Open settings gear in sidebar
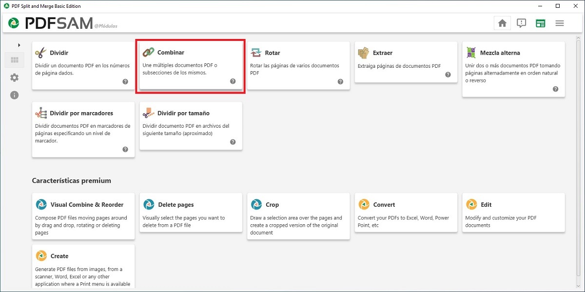585x292 pixels. click(14, 78)
